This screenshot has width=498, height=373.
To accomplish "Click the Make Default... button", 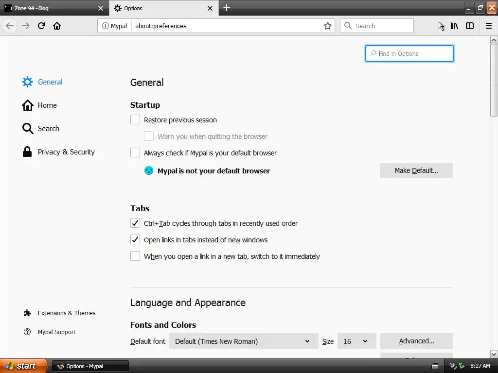I will 416,170.
